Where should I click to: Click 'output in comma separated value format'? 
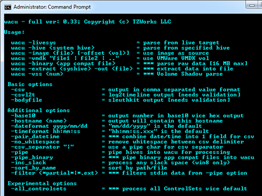point(174,90)
